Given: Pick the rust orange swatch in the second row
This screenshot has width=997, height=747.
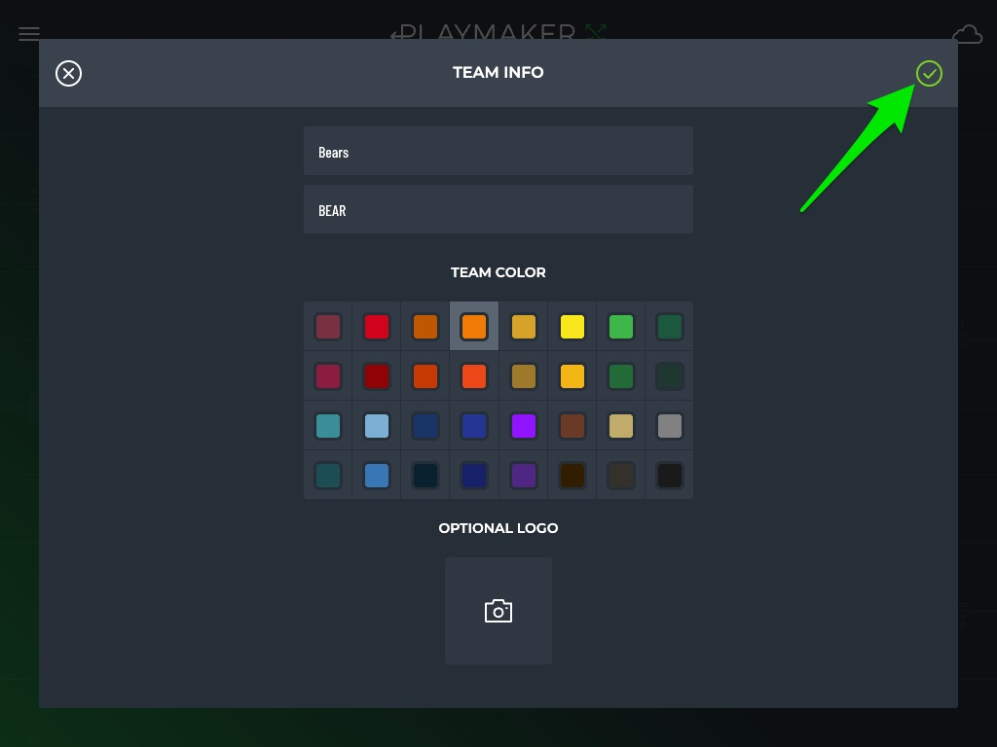Looking at the screenshot, I should click(425, 376).
